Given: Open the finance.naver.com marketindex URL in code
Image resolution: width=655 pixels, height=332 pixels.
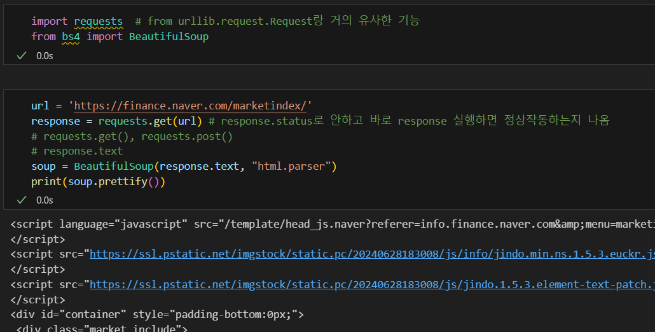Looking at the screenshot, I should 190,106.
